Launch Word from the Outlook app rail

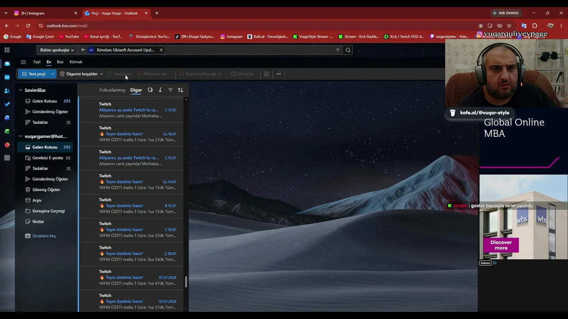point(7,118)
